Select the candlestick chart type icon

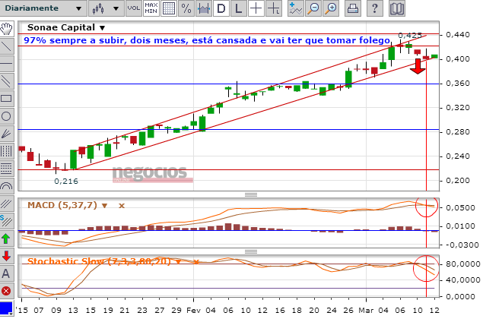98,8
